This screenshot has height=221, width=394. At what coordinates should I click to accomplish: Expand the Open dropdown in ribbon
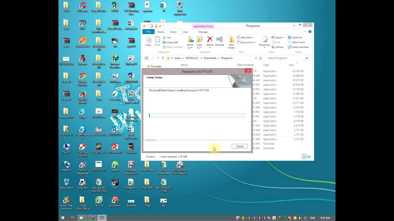pyautogui.click(x=278, y=37)
